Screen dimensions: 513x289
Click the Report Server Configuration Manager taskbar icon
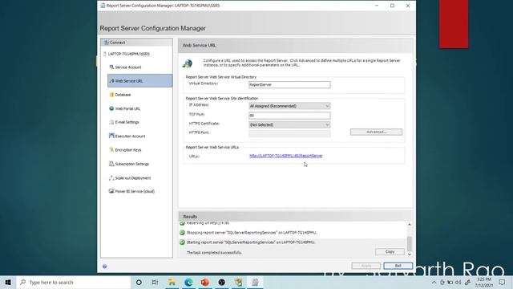[x=255, y=282]
